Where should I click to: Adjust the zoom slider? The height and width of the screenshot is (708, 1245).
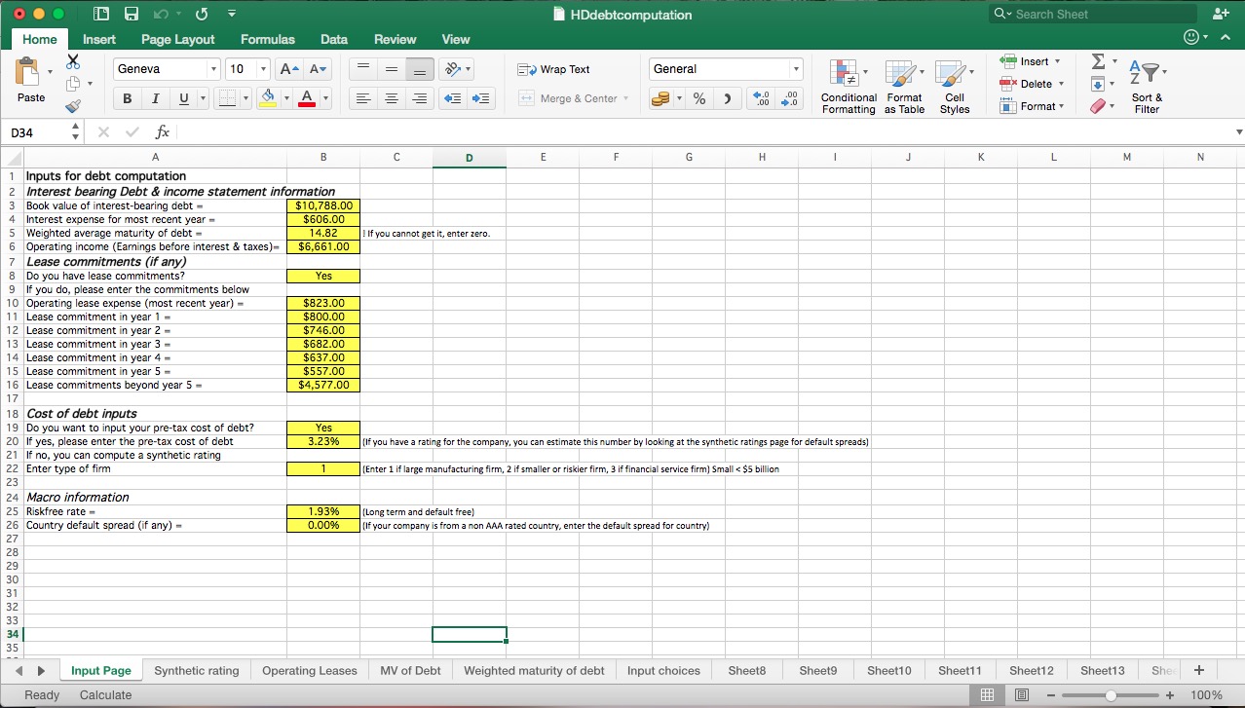click(1111, 695)
